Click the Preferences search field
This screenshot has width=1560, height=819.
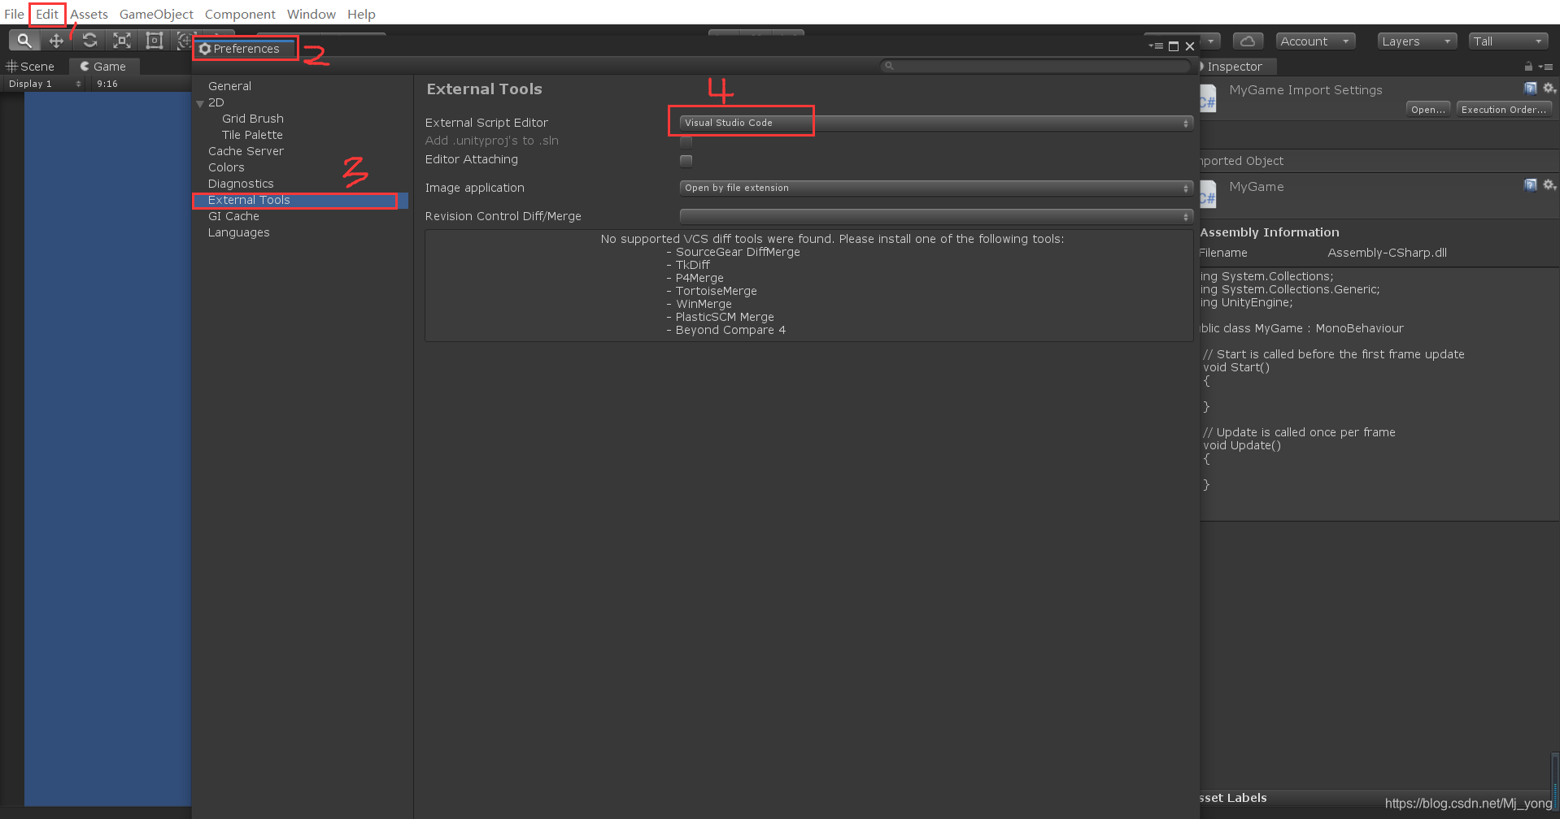coord(1035,66)
